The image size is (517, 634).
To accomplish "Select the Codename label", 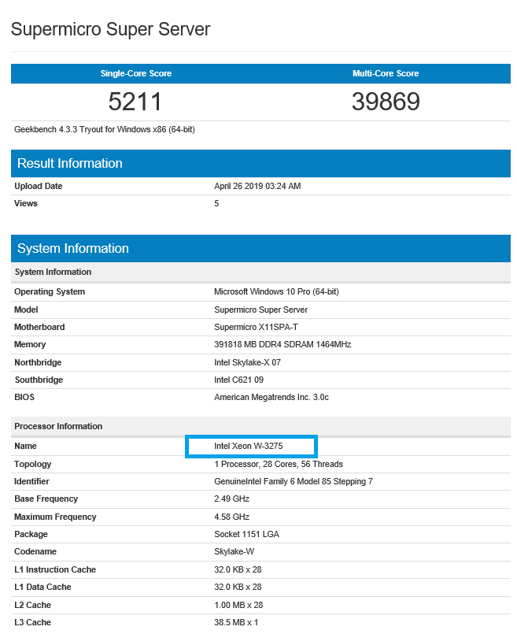I will pos(35,551).
